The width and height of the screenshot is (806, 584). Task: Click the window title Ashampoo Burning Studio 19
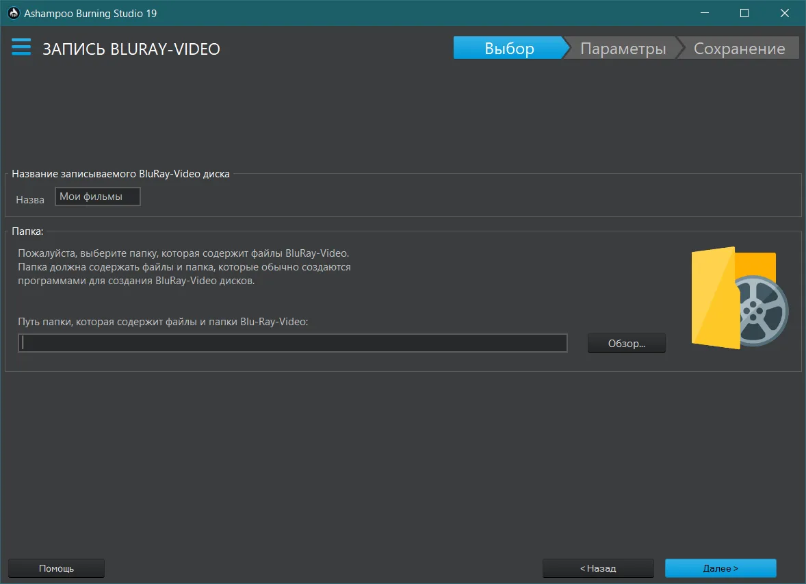click(90, 14)
